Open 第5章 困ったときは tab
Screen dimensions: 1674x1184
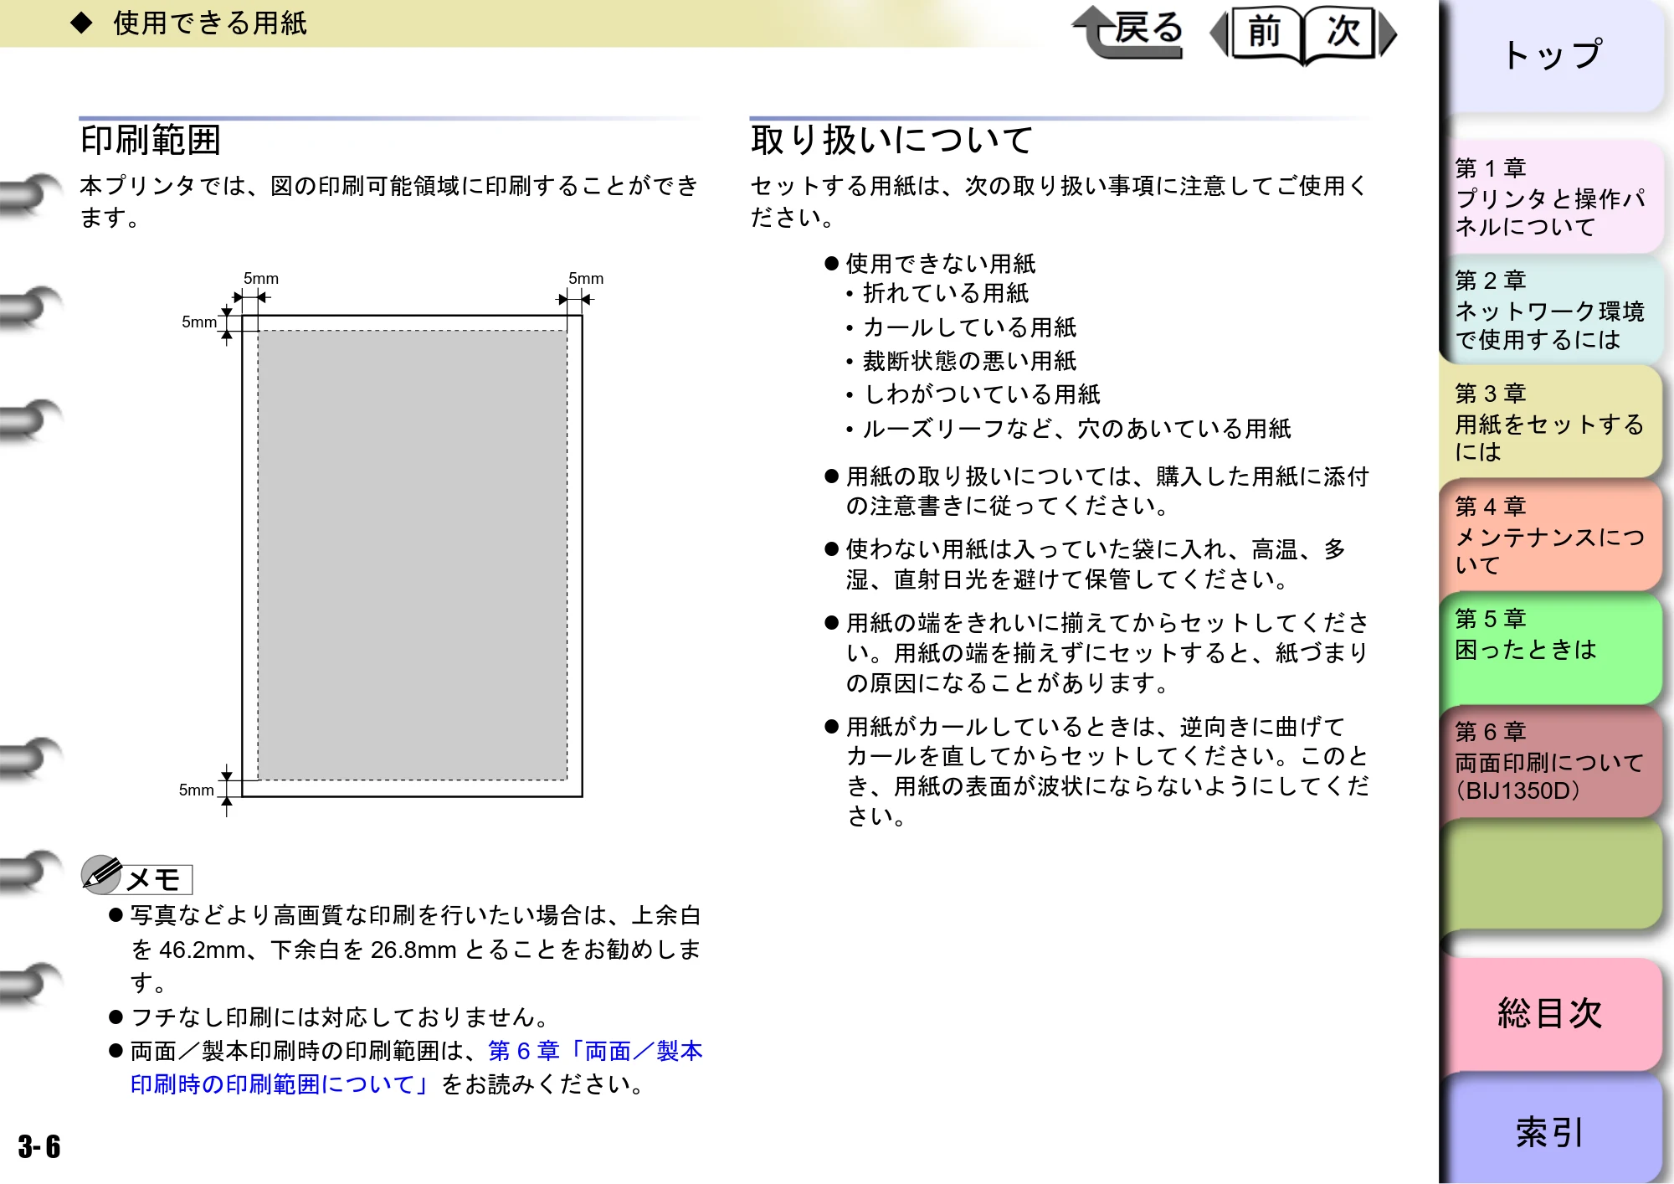[x=1553, y=647]
